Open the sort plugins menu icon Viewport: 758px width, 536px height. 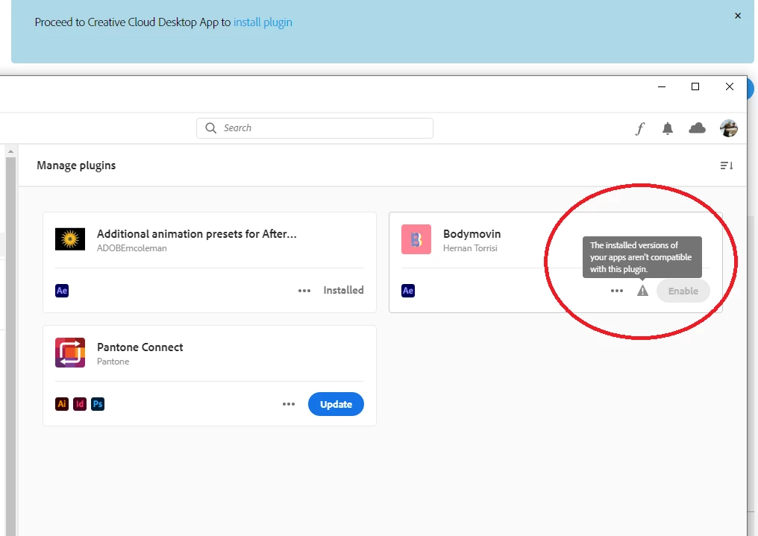click(727, 165)
